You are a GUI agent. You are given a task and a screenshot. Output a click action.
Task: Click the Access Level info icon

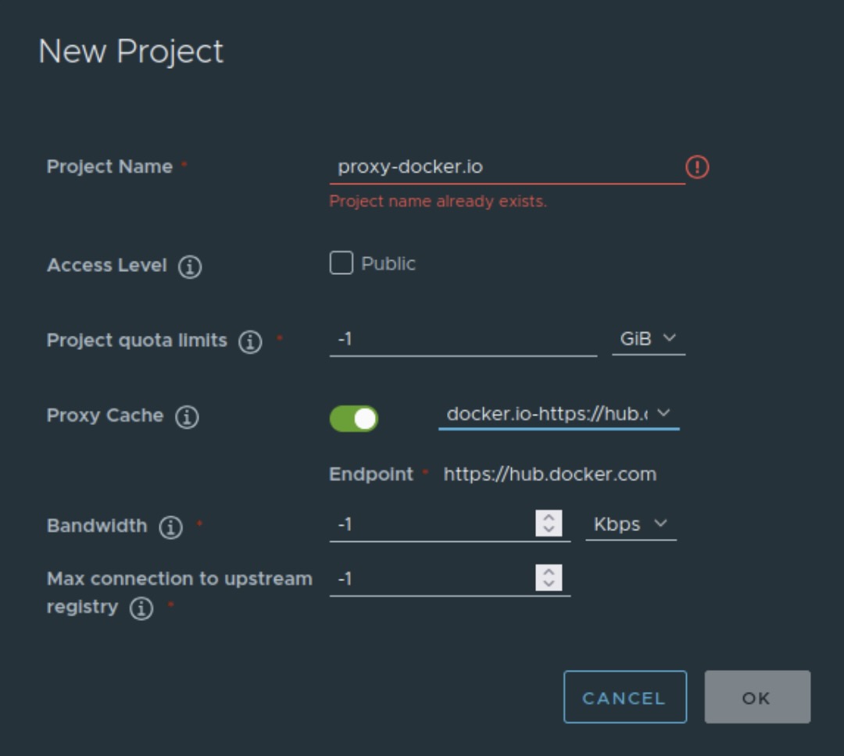coord(189,266)
